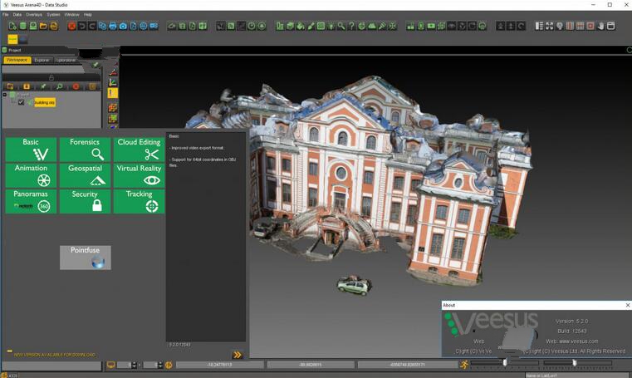Click the monitor icon in bottom bar

click(110, 365)
